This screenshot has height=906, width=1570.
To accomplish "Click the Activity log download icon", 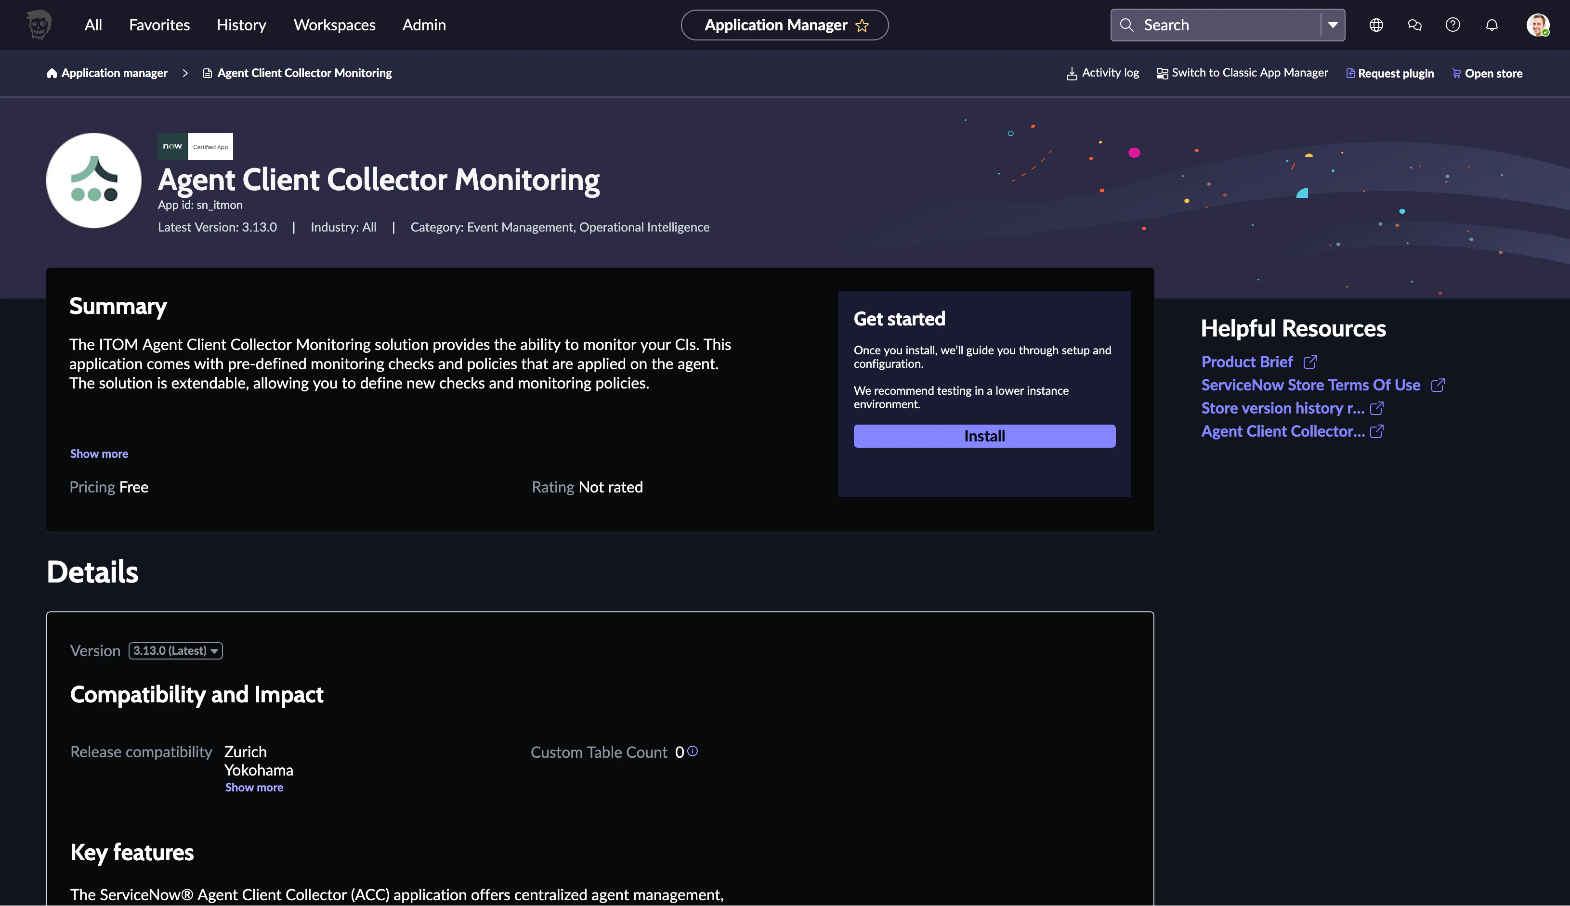I will pos(1072,74).
